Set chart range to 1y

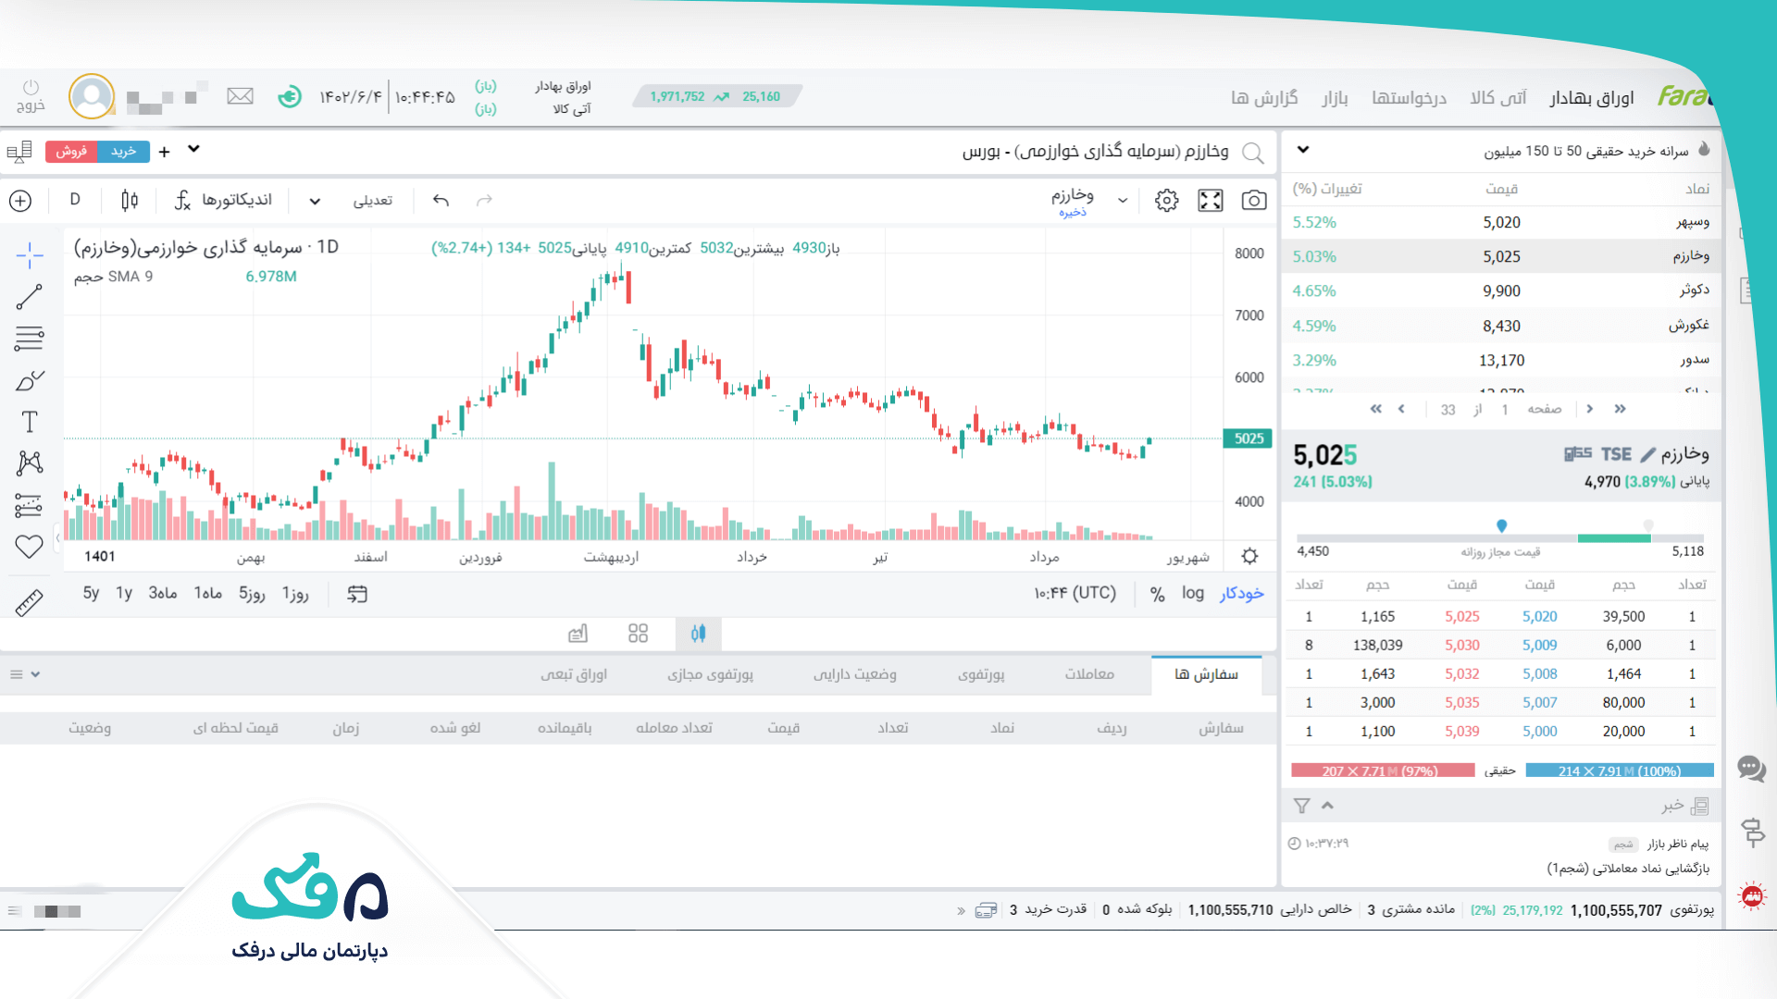point(124,593)
